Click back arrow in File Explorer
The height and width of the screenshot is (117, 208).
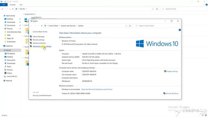coord(3,9)
